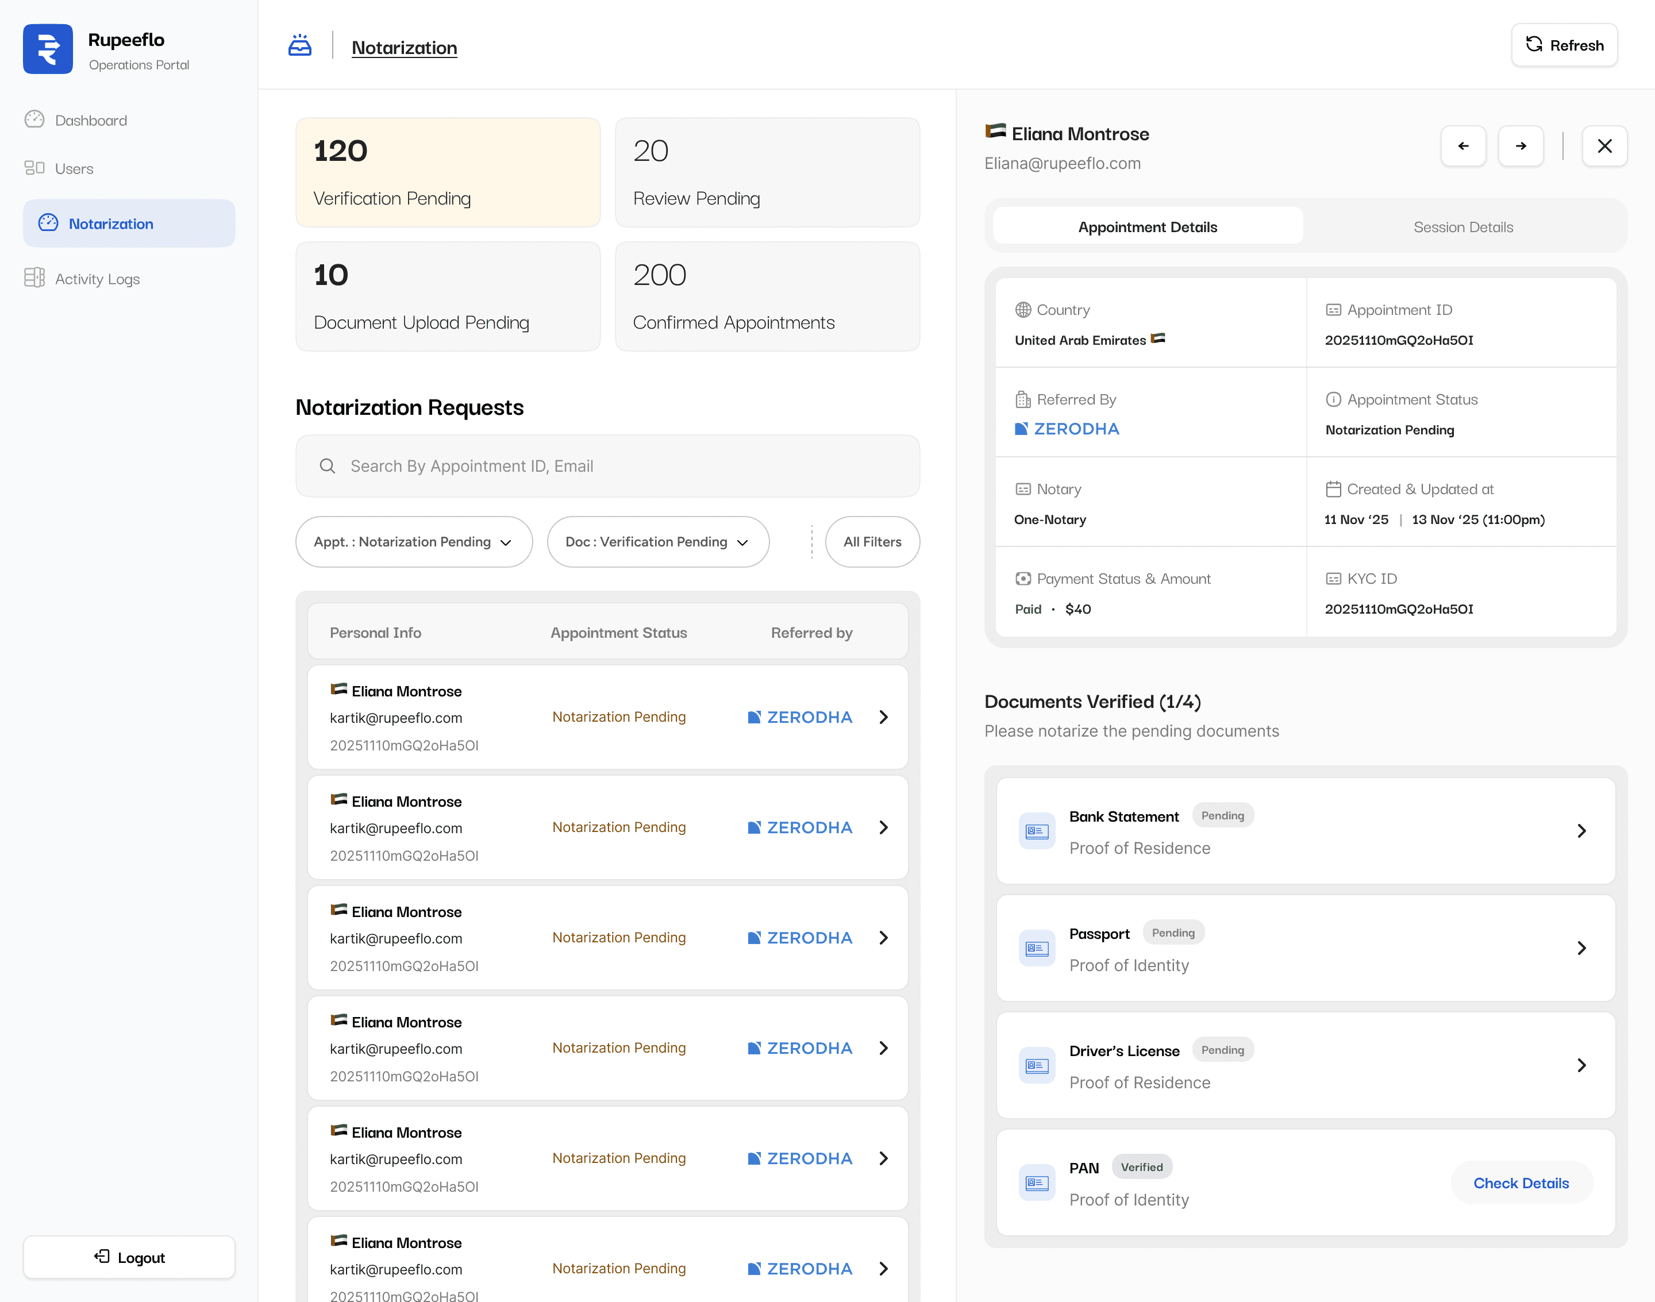Click the Refresh button

[x=1564, y=45]
